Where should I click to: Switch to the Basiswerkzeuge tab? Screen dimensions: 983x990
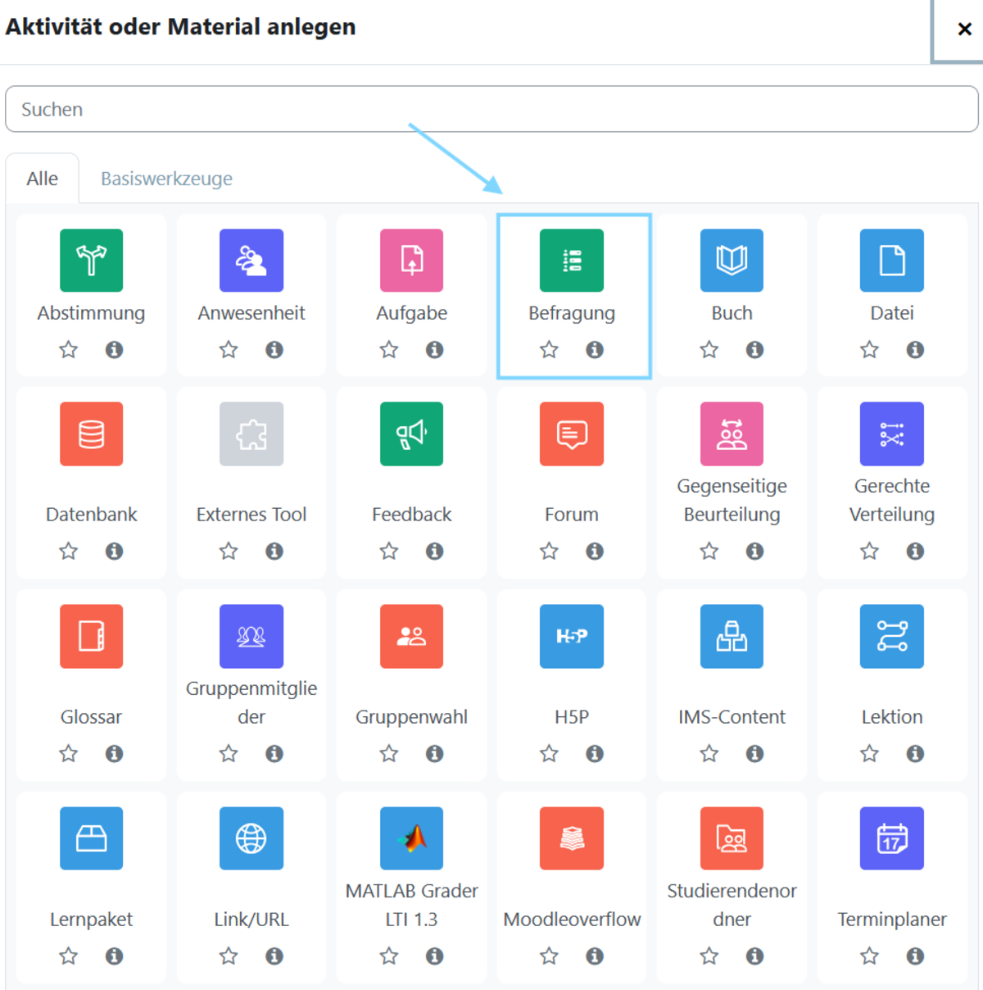[166, 179]
